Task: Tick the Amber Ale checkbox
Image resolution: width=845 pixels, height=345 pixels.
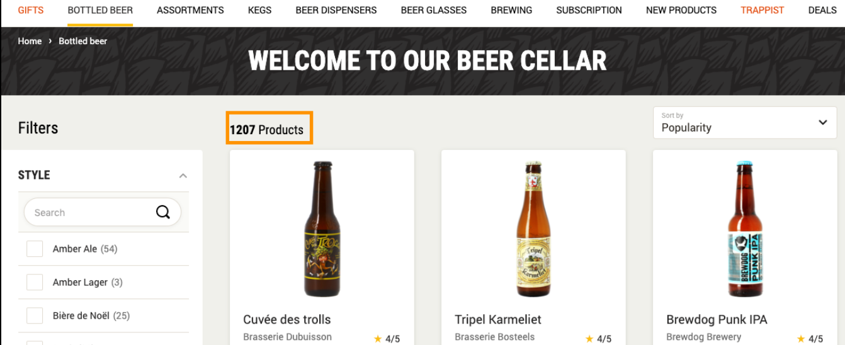Action: tap(35, 249)
